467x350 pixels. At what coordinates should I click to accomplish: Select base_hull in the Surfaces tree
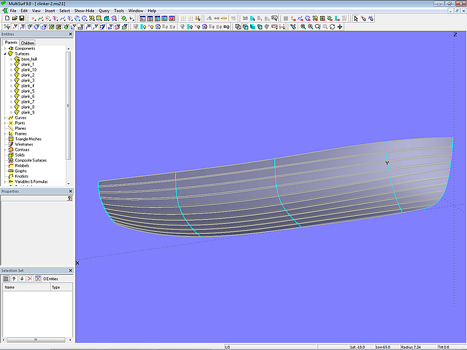(x=29, y=59)
